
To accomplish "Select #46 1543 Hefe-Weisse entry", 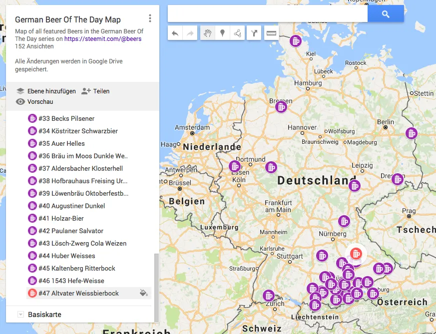I will pos(71,281).
